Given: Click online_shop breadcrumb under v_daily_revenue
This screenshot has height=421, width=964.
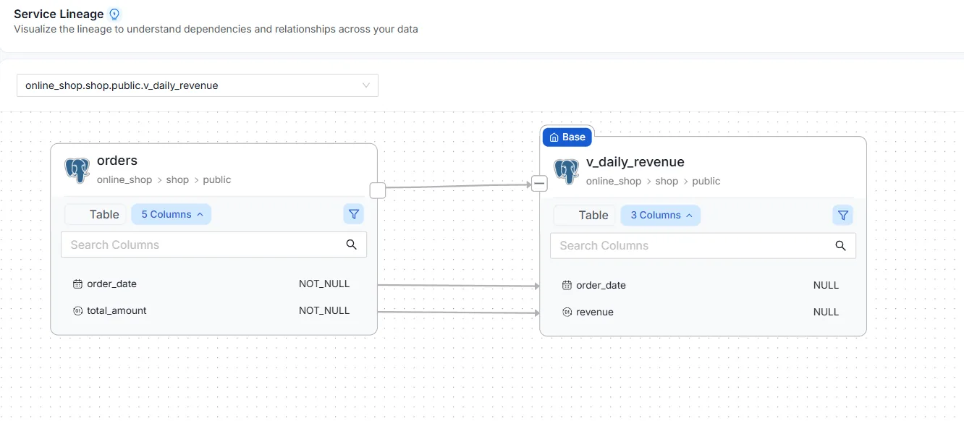Looking at the screenshot, I should tap(614, 181).
